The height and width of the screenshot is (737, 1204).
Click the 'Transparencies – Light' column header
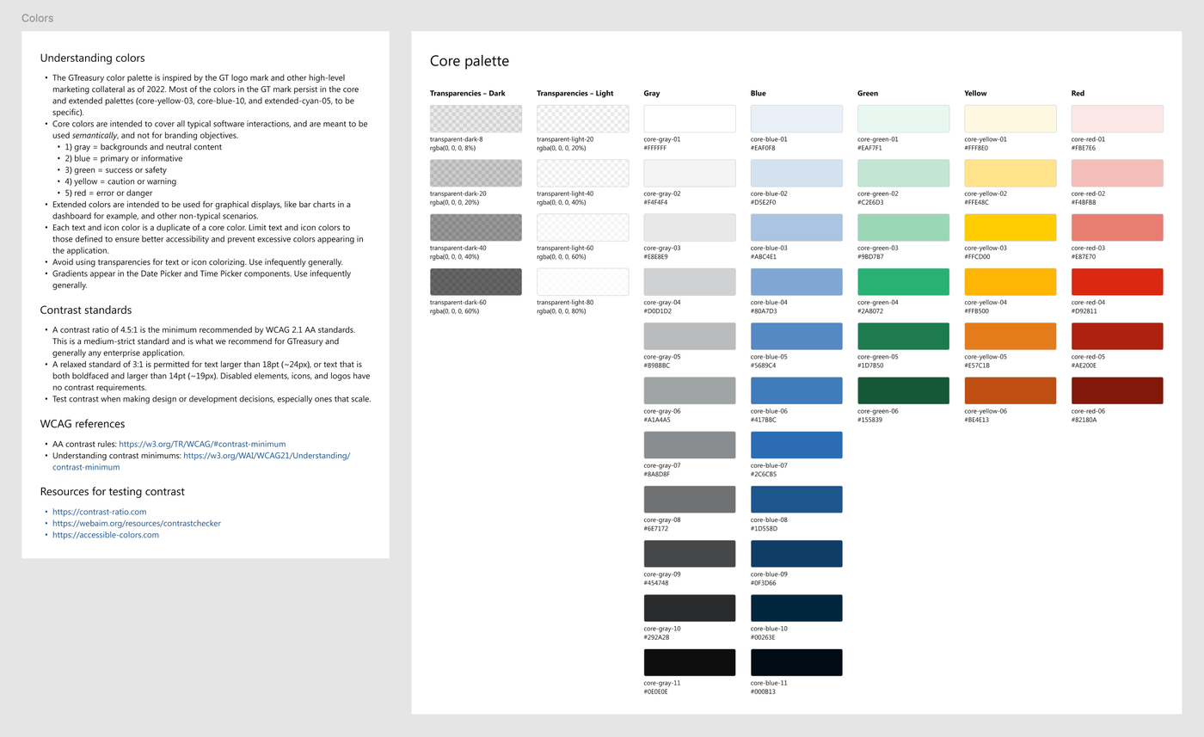tap(575, 93)
